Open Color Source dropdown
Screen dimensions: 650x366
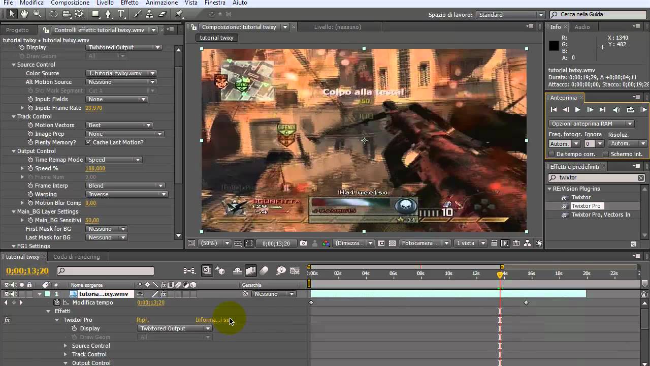pos(121,73)
